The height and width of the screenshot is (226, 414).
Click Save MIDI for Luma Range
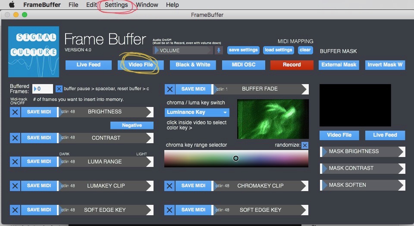click(x=39, y=162)
